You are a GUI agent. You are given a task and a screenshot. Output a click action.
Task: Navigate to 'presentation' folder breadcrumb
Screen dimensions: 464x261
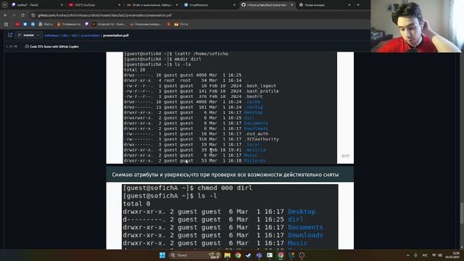[x=91, y=36]
